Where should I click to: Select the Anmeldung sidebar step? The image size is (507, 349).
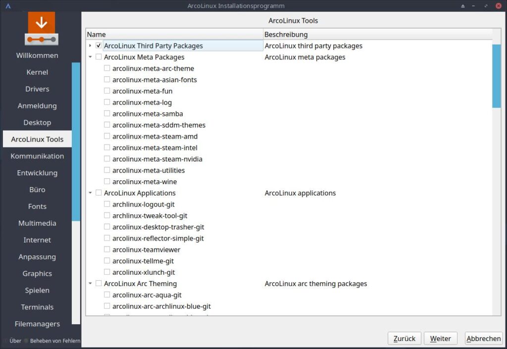pyautogui.click(x=37, y=105)
